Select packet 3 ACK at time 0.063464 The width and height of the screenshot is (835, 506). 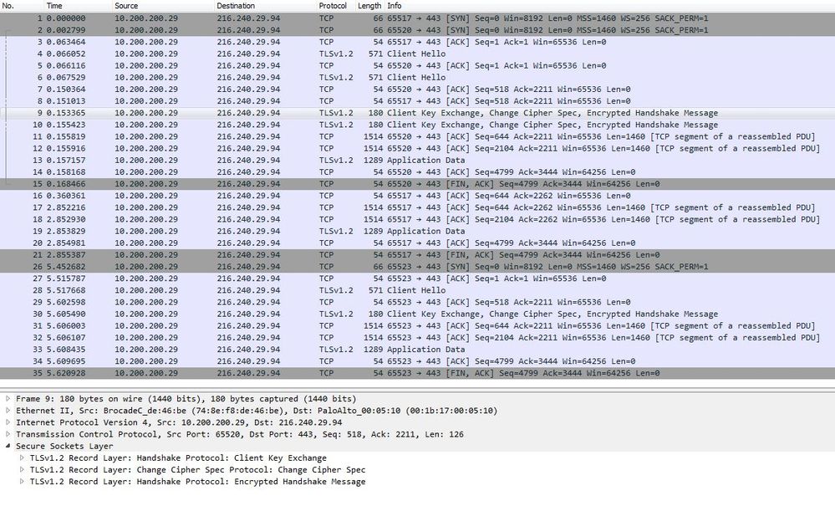pos(418,42)
